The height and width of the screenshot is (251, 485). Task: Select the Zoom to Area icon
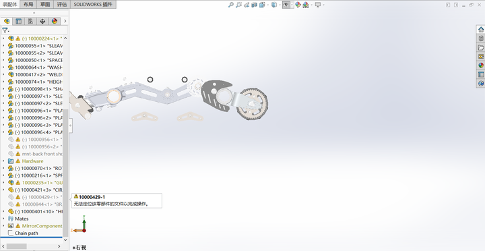click(238, 5)
